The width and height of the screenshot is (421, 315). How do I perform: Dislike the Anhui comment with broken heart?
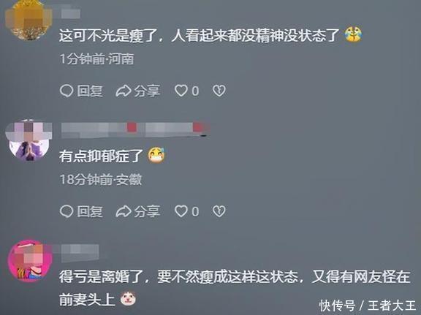point(219,211)
